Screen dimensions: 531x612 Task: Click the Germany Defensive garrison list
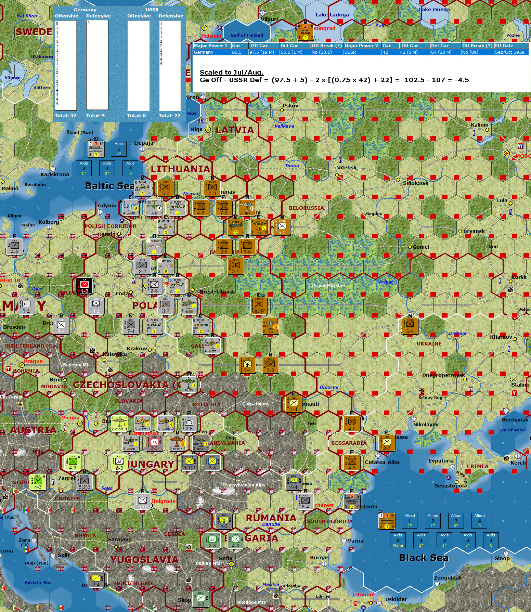pyautogui.click(x=98, y=65)
